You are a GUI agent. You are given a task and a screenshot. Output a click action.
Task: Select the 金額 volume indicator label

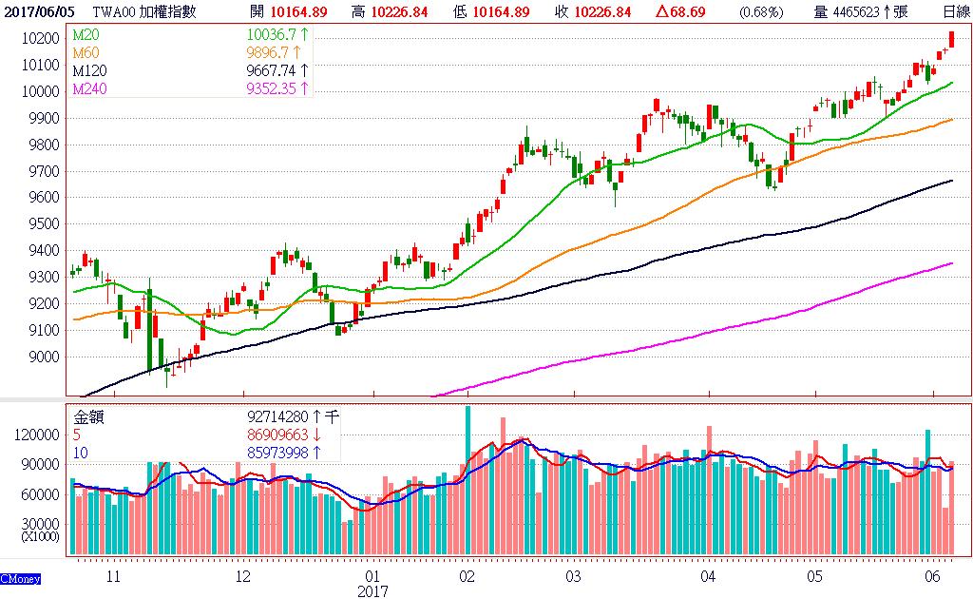(88, 416)
